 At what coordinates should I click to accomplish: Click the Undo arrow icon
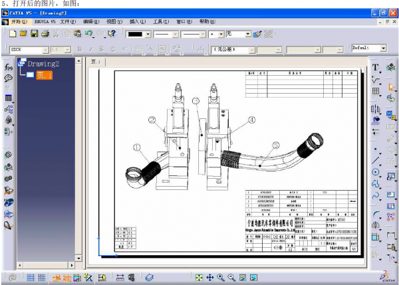(88, 33)
